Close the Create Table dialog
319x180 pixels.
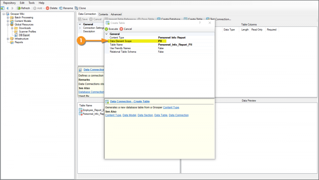point(210,23)
